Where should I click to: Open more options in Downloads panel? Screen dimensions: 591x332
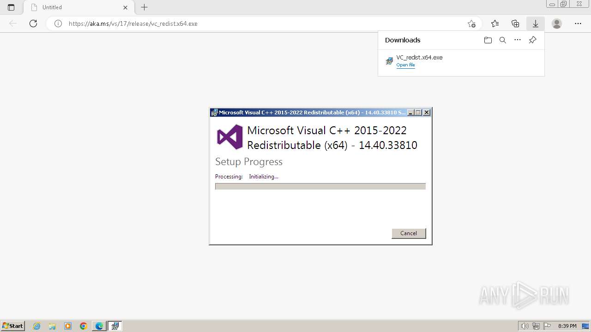518,40
